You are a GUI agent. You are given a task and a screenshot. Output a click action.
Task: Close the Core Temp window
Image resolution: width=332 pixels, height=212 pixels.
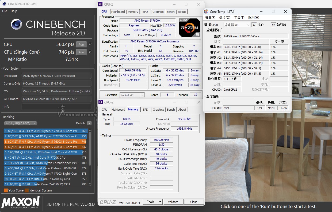click(285, 11)
